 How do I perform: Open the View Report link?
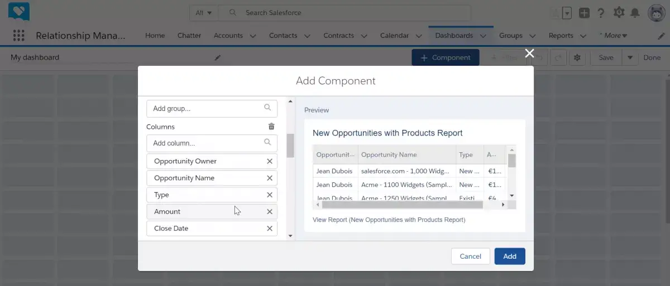[x=389, y=220]
